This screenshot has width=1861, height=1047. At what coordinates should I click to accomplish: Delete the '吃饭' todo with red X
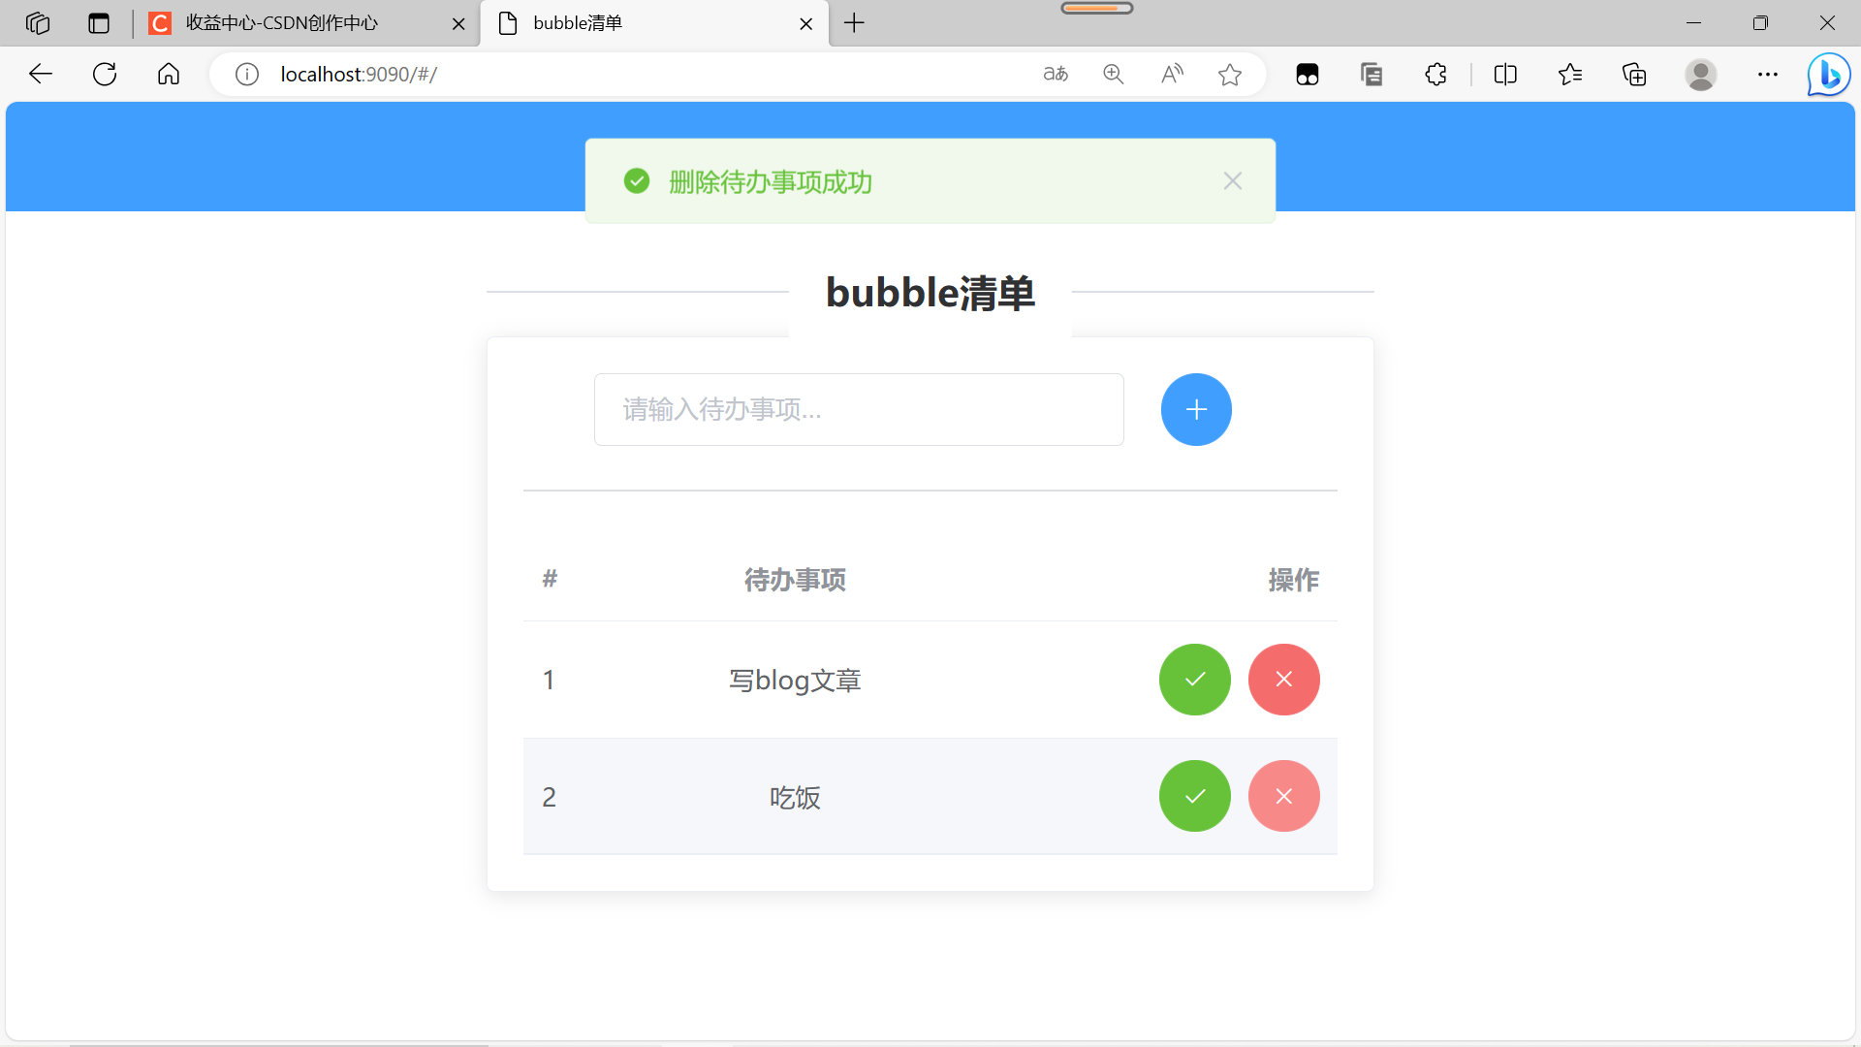pos(1283,796)
